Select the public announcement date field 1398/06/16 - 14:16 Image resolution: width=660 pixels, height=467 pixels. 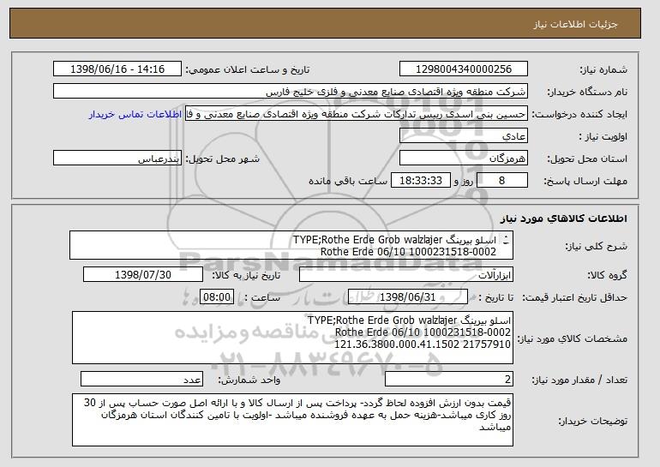pos(117,69)
